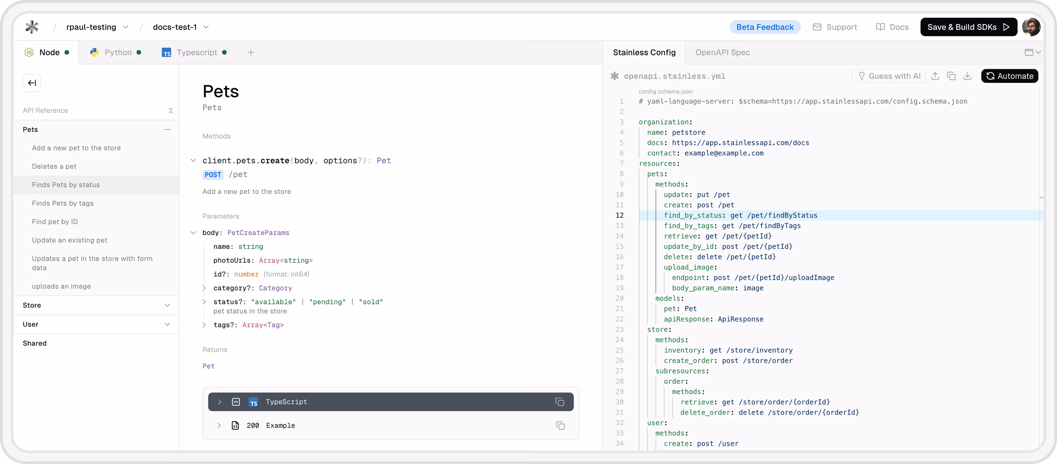This screenshot has height=464, width=1057.
Task: Click the 200 Example file icon
Action: 235,425
